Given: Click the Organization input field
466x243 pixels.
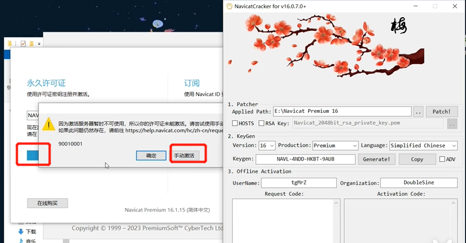Looking at the screenshot, I should [419, 183].
